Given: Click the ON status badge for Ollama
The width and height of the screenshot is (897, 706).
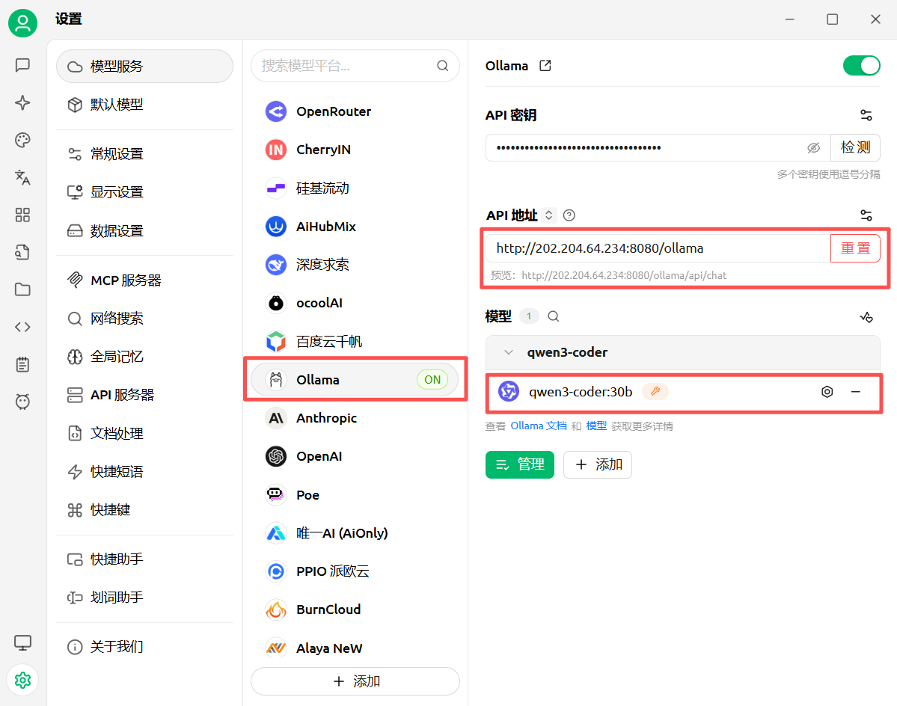Looking at the screenshot, I should click(432, 380).
